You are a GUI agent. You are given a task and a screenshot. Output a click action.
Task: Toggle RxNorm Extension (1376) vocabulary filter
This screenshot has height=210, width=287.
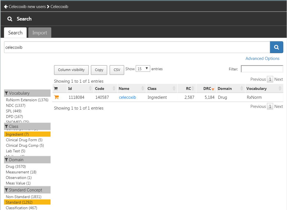[27, 100]
